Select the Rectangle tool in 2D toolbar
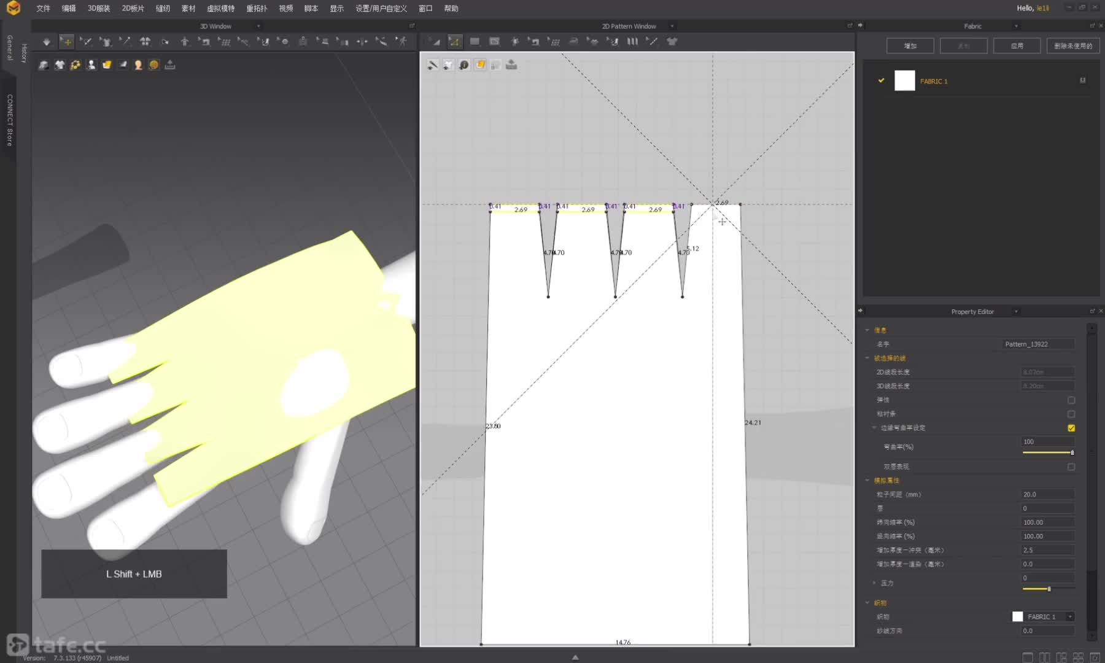The height and width of the screenshot is (663, 1105). tap(475, 42)
